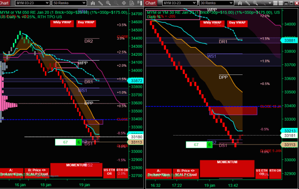The height and width of the screenshot is (189, 299).
Task: Select the left Chart tab
Action: pos(5,3)
